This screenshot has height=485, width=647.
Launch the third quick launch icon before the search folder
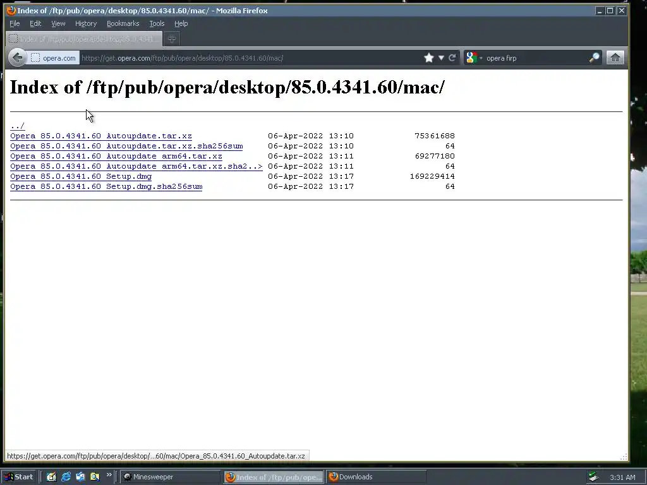pos(80,477)
